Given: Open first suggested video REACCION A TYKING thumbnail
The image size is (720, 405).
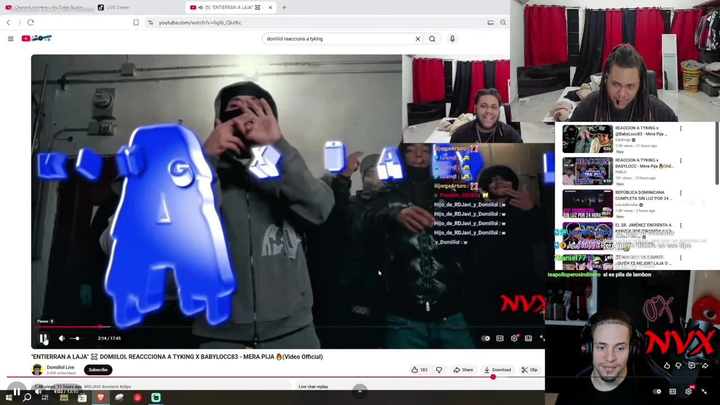Looking at the screenshot, I should (x=587, y=139).
